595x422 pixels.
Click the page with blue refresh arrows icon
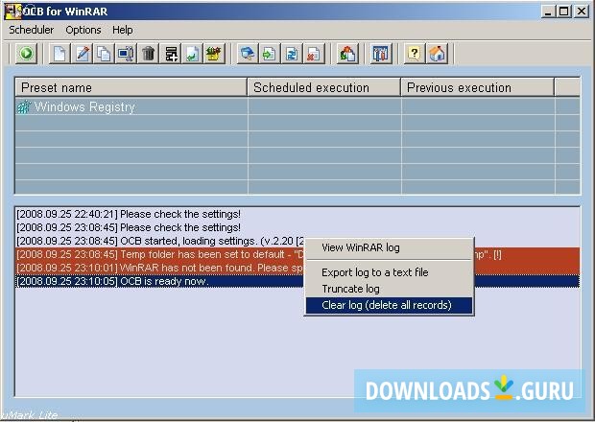pos(292,54)
